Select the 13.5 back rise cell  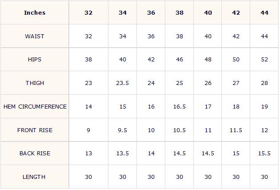point(123,154)
